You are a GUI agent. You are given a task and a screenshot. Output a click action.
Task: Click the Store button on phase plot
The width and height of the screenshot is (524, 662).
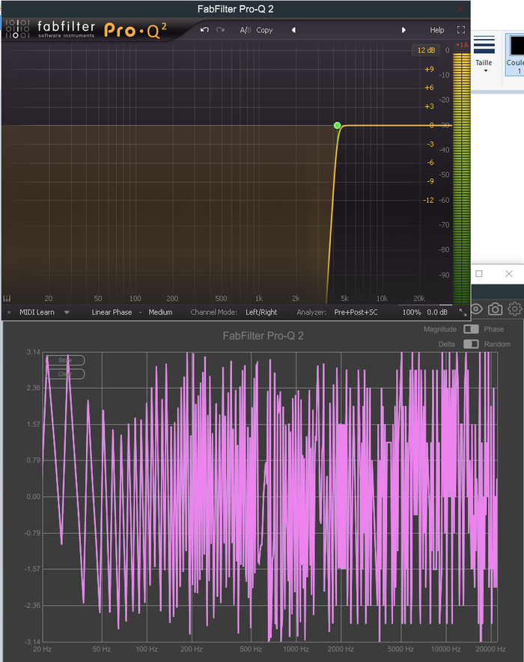click(x=65, y=360)
